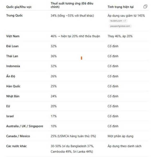Click the Các nước khác row label

click(x=16, y=146)
